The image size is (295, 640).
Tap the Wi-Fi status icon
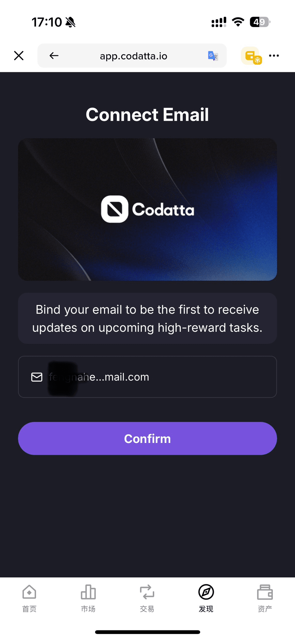[x=238, y=22]
